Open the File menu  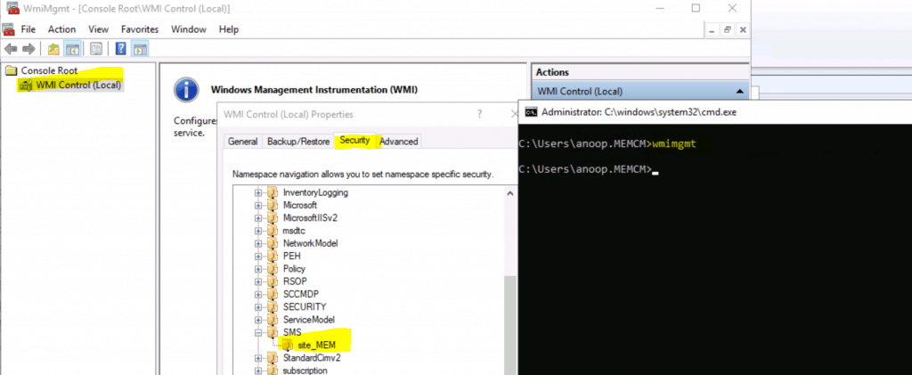click(28, 29)
